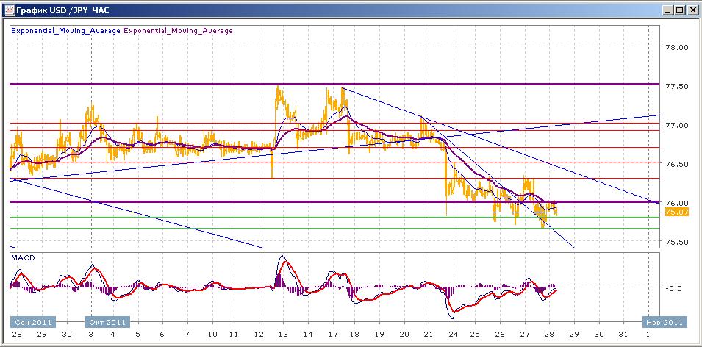The width and height of the screenshot is (702, 347).
Task: Click the 77.50 price axis label
Action: [676, 87]
